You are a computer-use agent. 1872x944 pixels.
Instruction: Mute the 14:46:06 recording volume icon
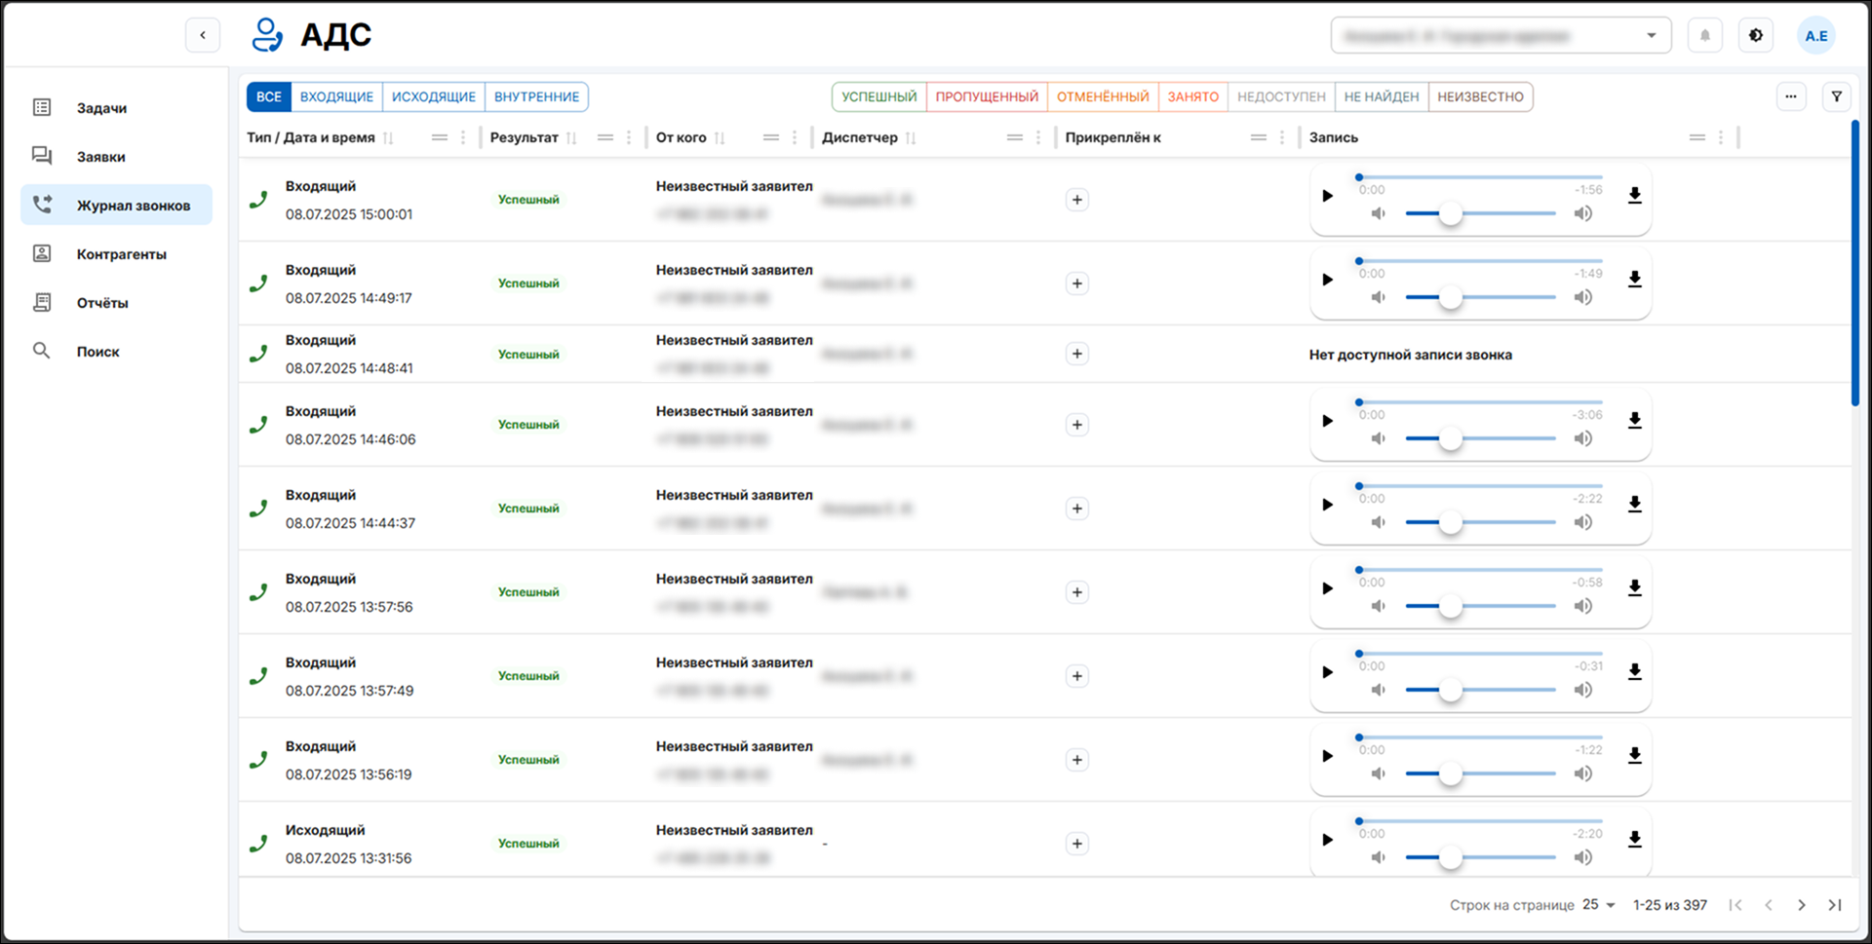click(x=1378, y=438)
